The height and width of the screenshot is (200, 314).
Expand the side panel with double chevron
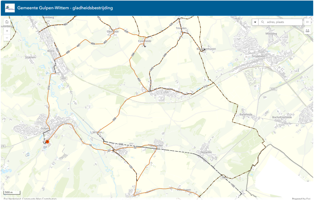(307, 22)
